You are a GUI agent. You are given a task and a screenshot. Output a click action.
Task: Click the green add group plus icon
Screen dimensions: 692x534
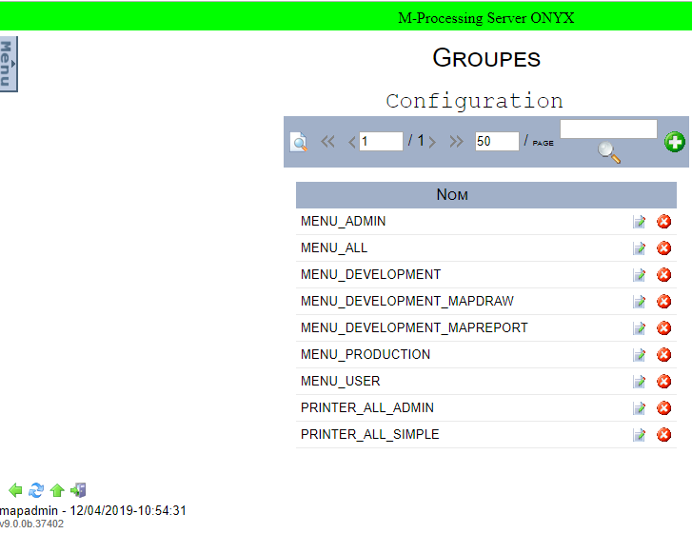[674, 143]
